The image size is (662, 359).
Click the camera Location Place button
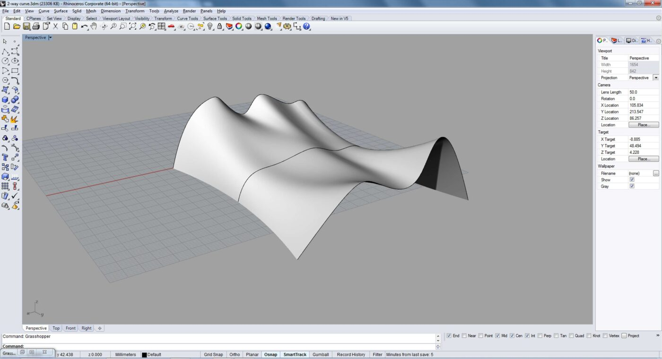pos(644,125)
